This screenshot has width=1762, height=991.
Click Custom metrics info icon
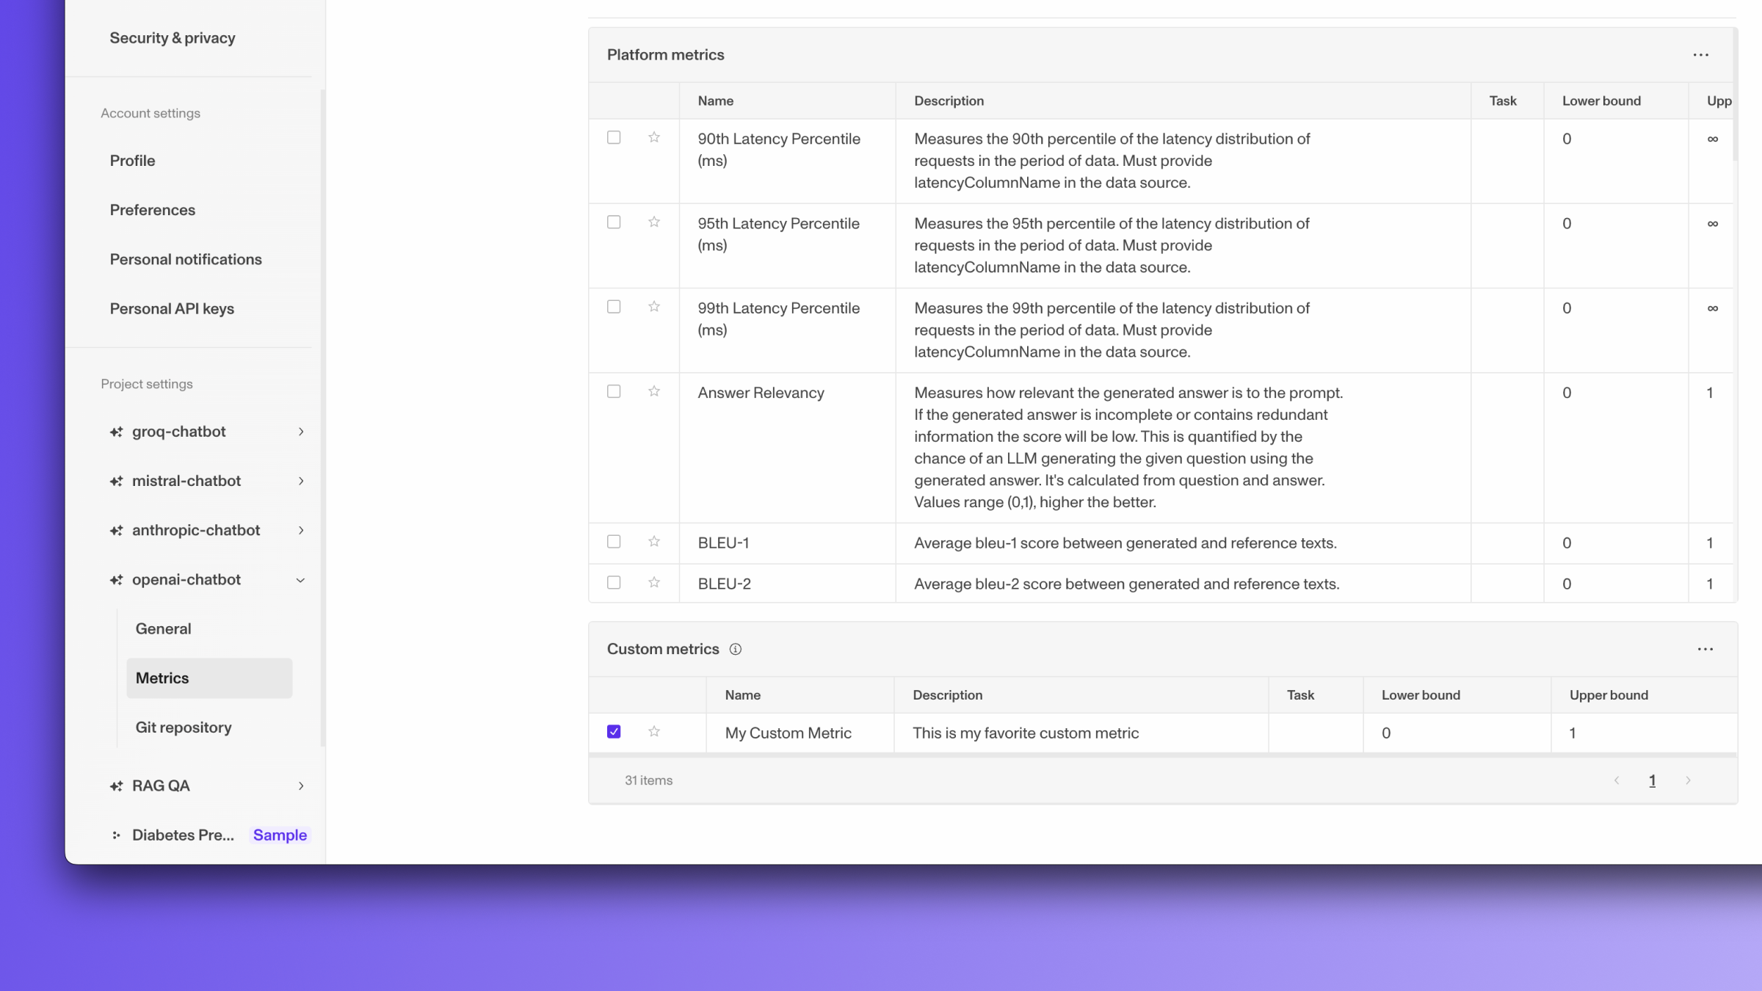[735, 650]
